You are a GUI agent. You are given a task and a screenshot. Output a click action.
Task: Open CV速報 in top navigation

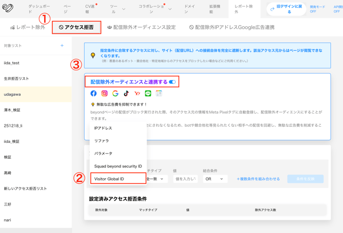point(90,9)
